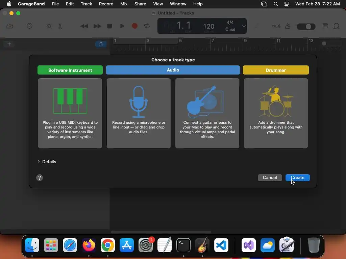Open the dialog help question mark
This screenshot has width=346, height=259.
point(40,178)
